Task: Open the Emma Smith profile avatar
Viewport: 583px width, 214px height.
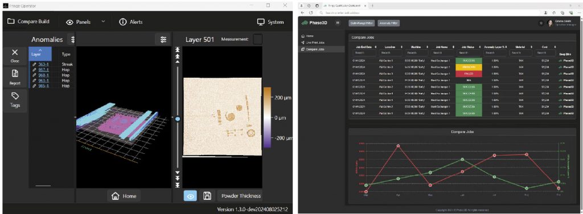Action: (551, 23)
